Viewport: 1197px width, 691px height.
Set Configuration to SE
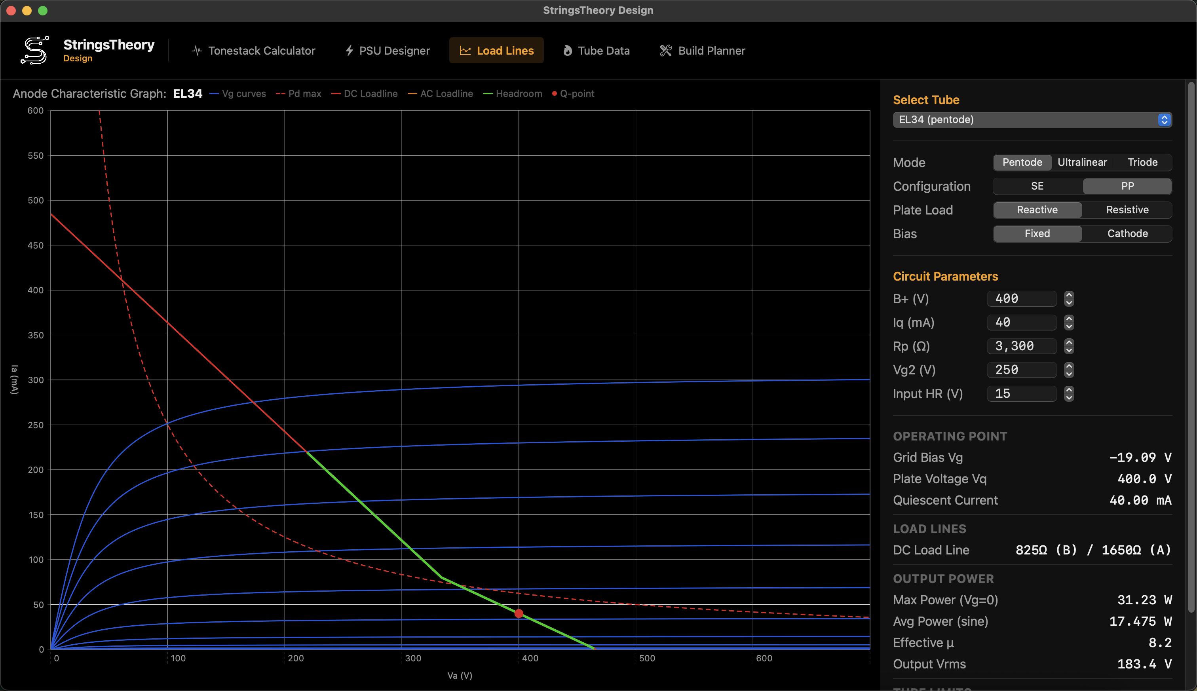point(1037,186)
